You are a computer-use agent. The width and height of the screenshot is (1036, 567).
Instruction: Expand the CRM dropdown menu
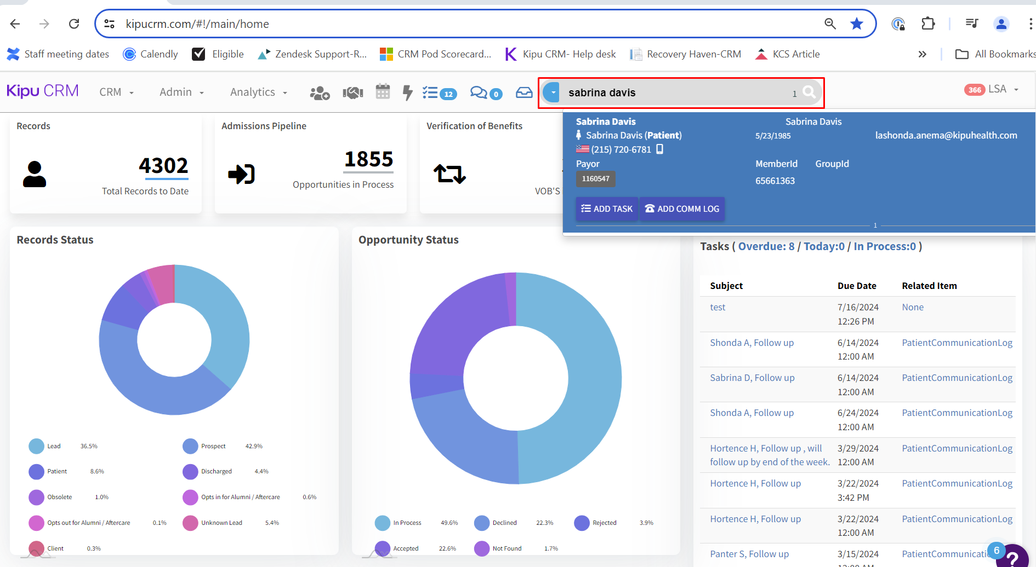[x=116, y=92]
